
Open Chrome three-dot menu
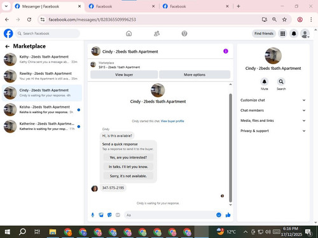click(311, 20)
